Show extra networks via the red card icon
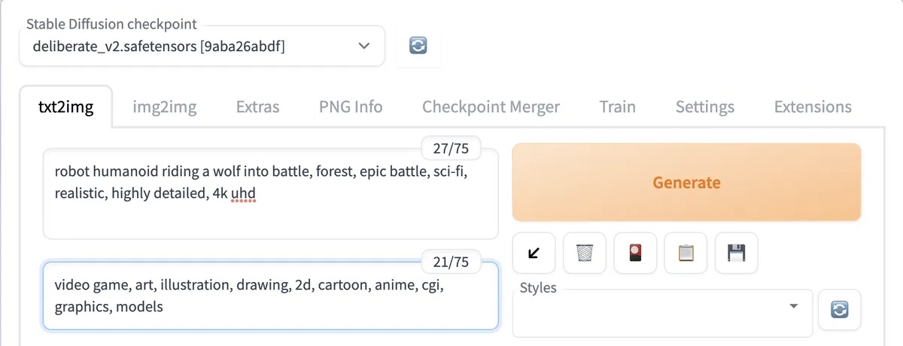The height and width of the screenshot is (346, 903). [x=635, y=253]
